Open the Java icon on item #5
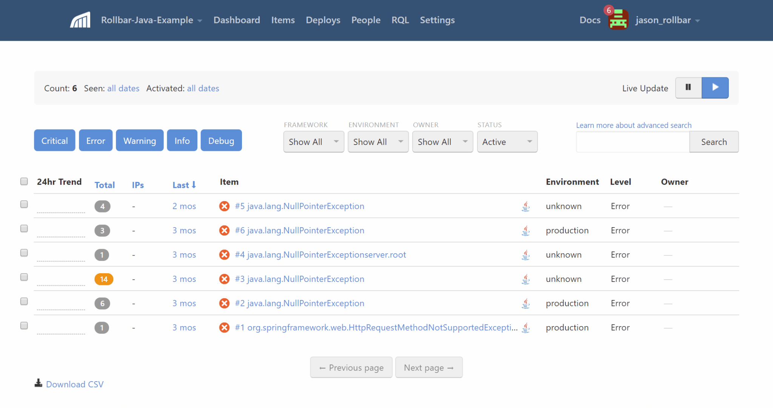The width and height of the screenshot is (773, 408). (525, 206)
